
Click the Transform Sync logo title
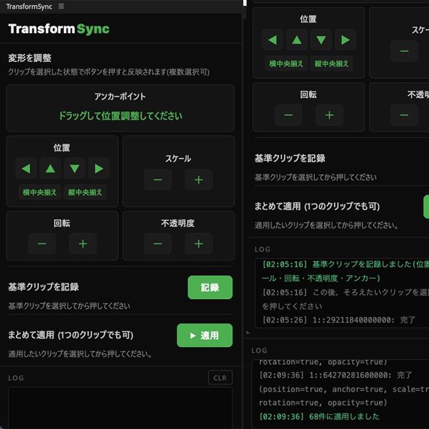(x=59, y=29)
